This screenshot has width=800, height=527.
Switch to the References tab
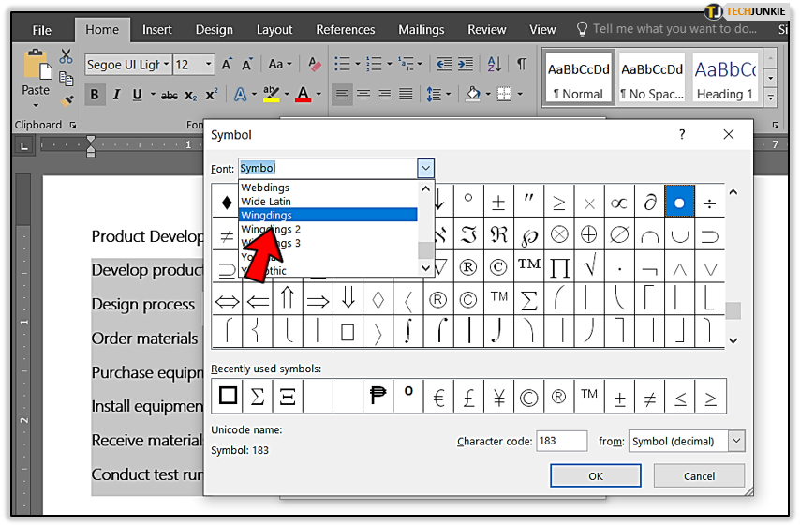(x=346, y=30)
